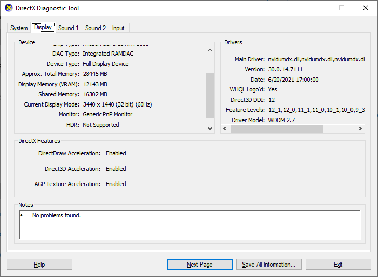Click Drivers panel scroll right arrow
This screenshot has width=378, height=277.
coord(360,128)
